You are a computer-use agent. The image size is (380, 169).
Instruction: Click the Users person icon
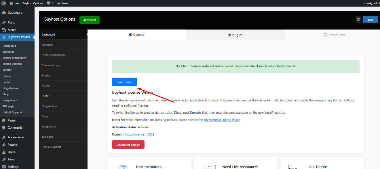(x=4, y=152)
